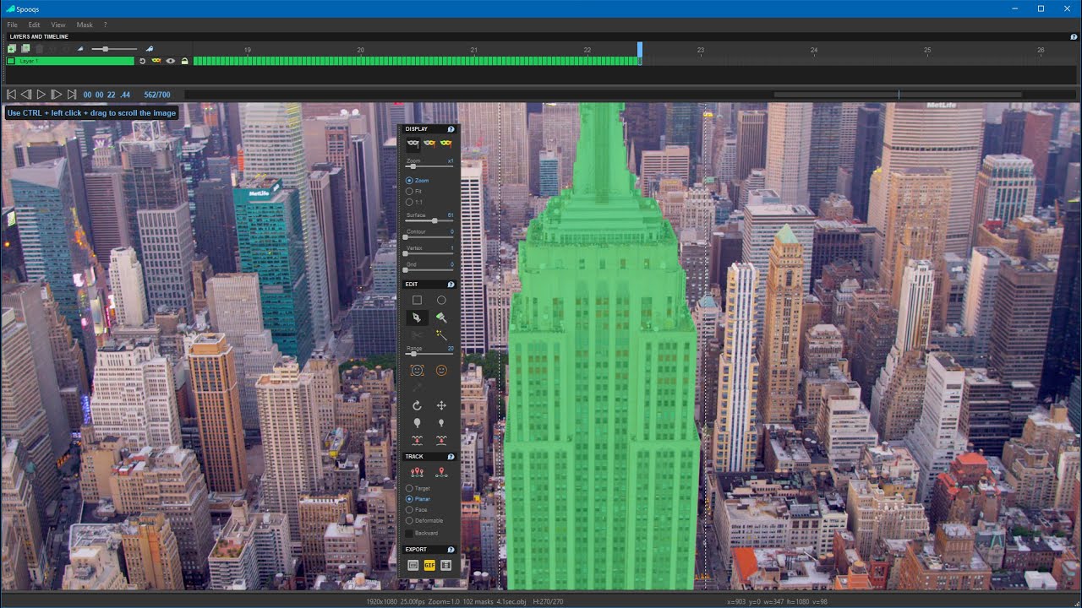Start tracking with three-pin icon

click(417, 472)
